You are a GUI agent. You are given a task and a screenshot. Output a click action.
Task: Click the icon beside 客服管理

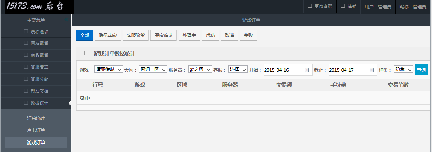pos(26,67)
